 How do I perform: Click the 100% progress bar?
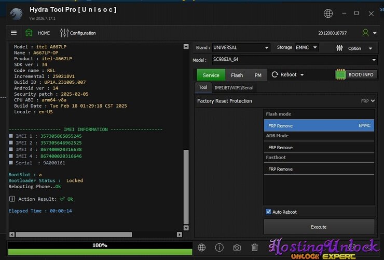pos(100,249)
